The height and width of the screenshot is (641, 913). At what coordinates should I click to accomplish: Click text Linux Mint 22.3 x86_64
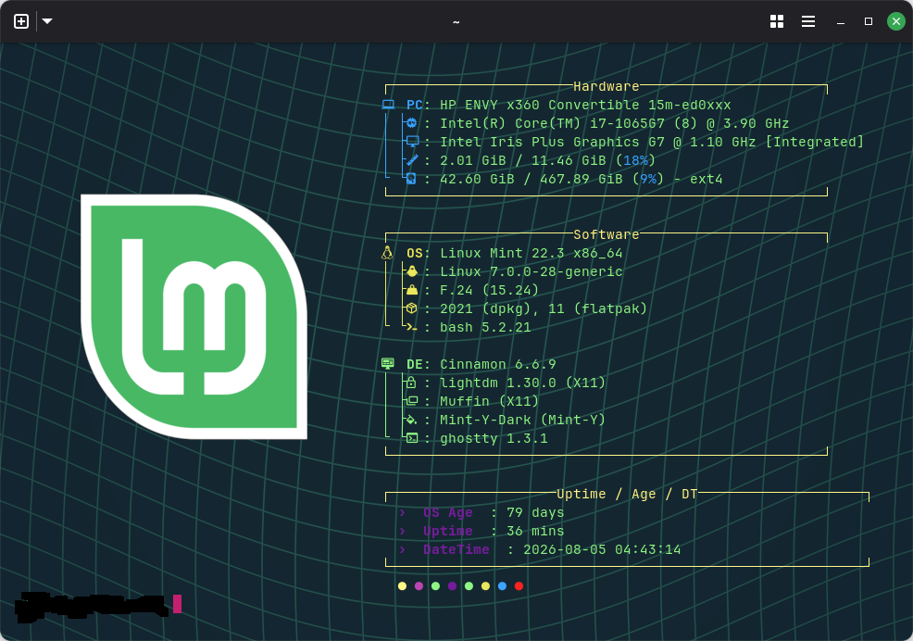point(531,253)
